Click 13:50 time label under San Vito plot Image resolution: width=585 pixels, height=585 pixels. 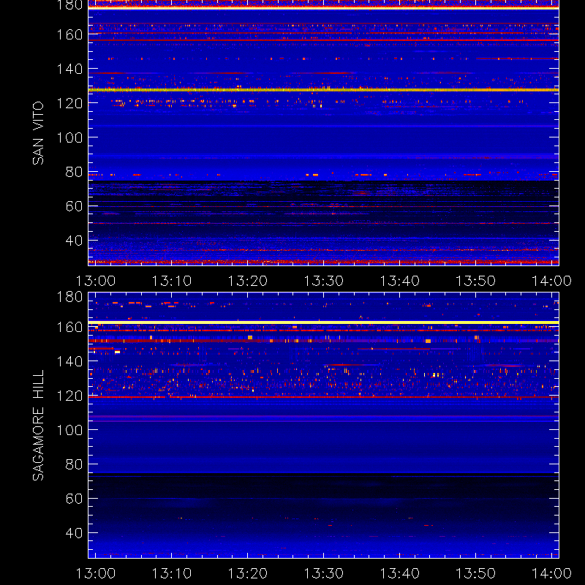pos(476,281)
